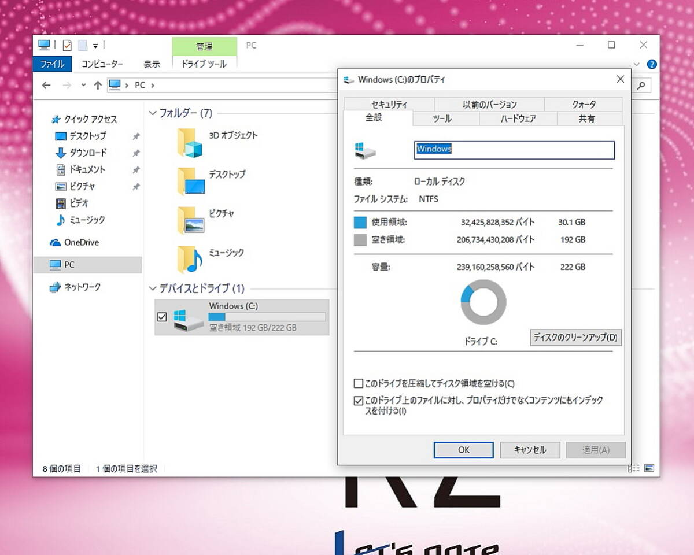The height and width of the screenshot is (555, 694).
Task: Switch to large icons view in the status bar
Action: [649, 468]
